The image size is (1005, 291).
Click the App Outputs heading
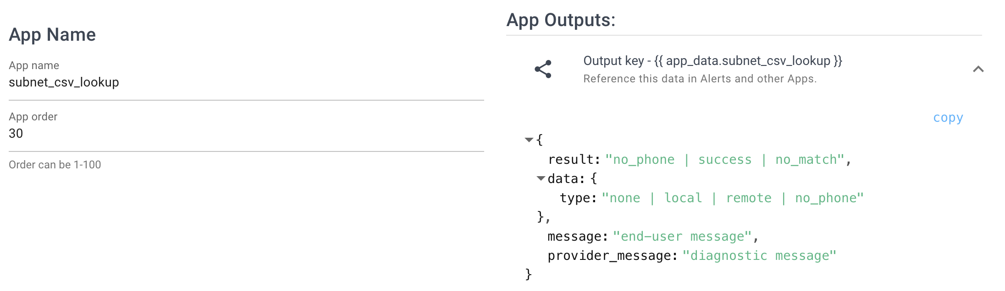562,20
